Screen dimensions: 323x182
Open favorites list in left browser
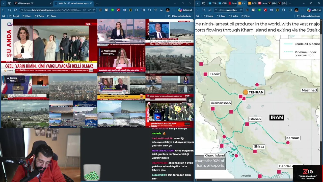[149, 10]
